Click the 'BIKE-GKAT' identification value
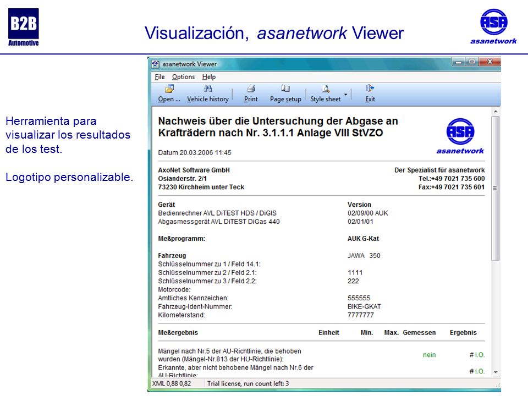This screenshot has height=396, width=528. click(364, 306)
